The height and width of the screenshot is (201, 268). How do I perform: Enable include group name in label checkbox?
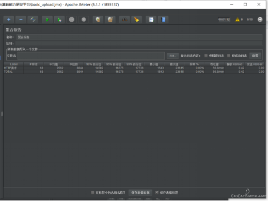[x=92, y=193]
